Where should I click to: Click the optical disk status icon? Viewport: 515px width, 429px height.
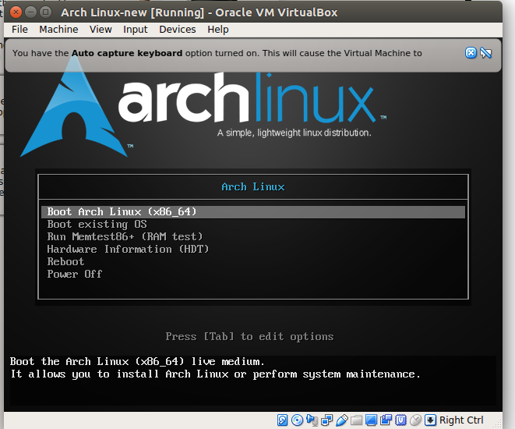pos(298,420)
